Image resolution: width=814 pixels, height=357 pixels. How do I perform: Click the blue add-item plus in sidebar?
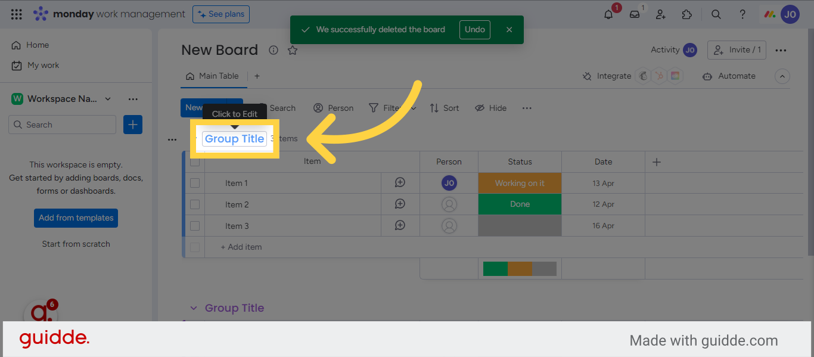[x=133, y=125]
